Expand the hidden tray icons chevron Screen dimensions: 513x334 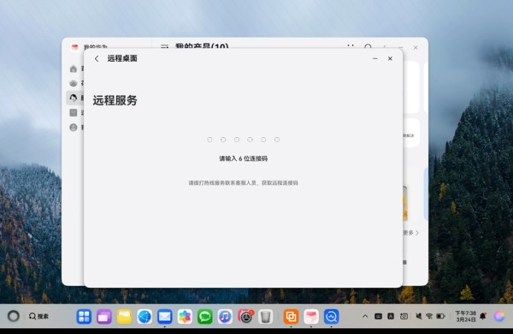pyautogui.click(x=365, y=316)
